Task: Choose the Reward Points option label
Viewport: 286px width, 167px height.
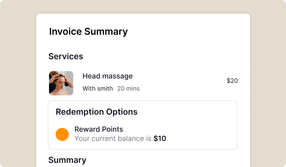Action: (99, 129)
